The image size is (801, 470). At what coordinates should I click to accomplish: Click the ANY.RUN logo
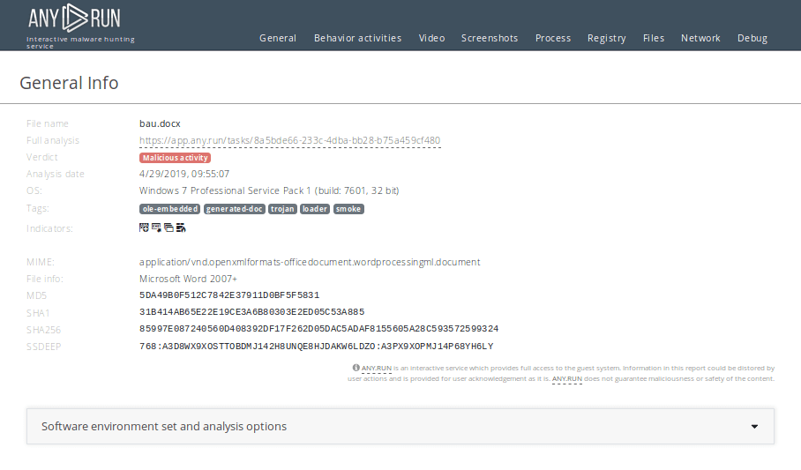click(x=74, y=18)
